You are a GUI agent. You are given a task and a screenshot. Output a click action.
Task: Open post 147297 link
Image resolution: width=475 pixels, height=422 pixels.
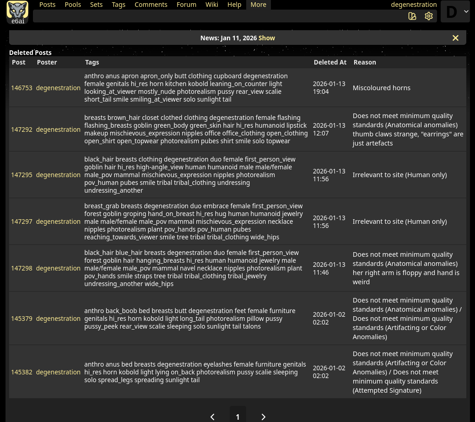click(22, 222)
